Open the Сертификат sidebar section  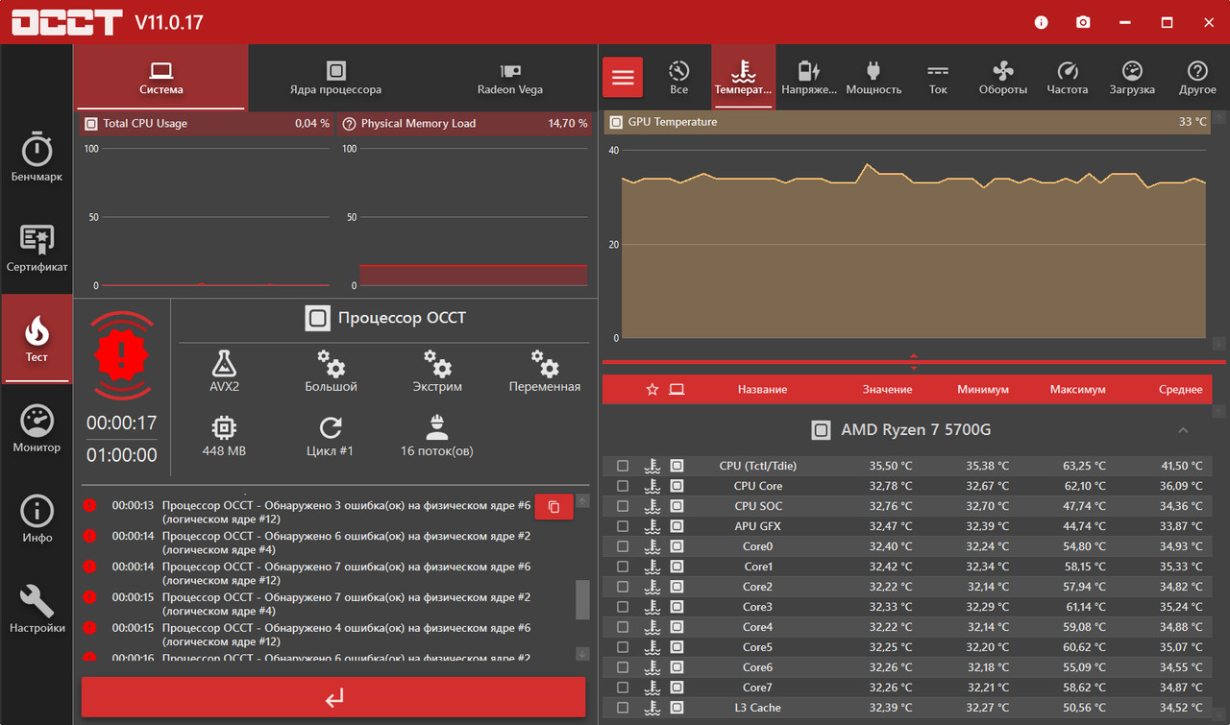(37, 248)
